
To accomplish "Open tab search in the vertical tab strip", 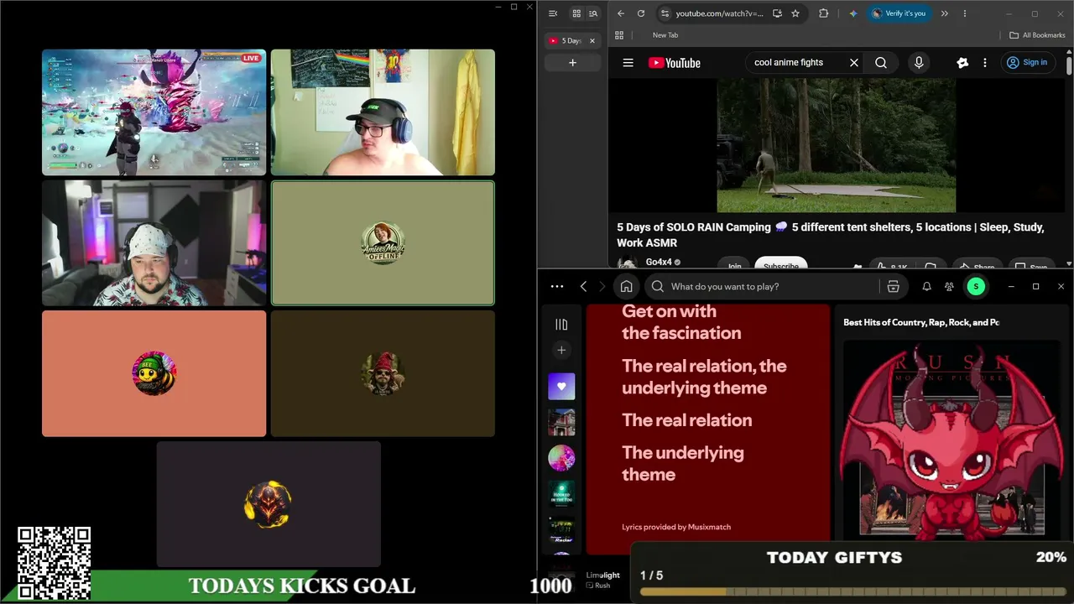I will coord(593,13).
